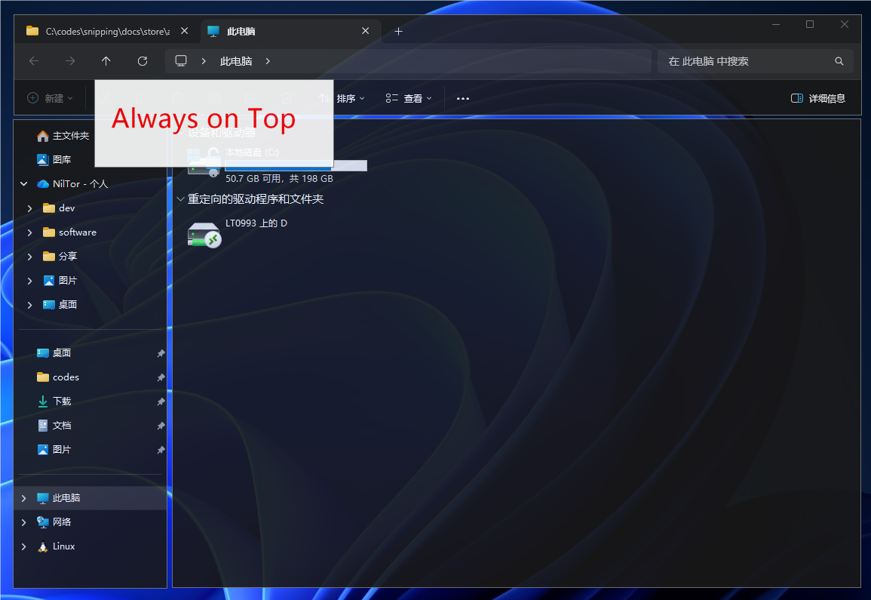Screen dimensions: 871x600
Task: Refresh the 此电脑 view
Action: tap(143, 61)
